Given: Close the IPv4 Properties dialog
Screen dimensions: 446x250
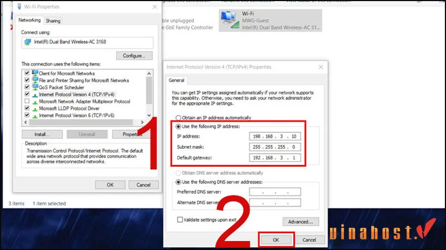Looking at the screenshot, I should pos(321,67).
